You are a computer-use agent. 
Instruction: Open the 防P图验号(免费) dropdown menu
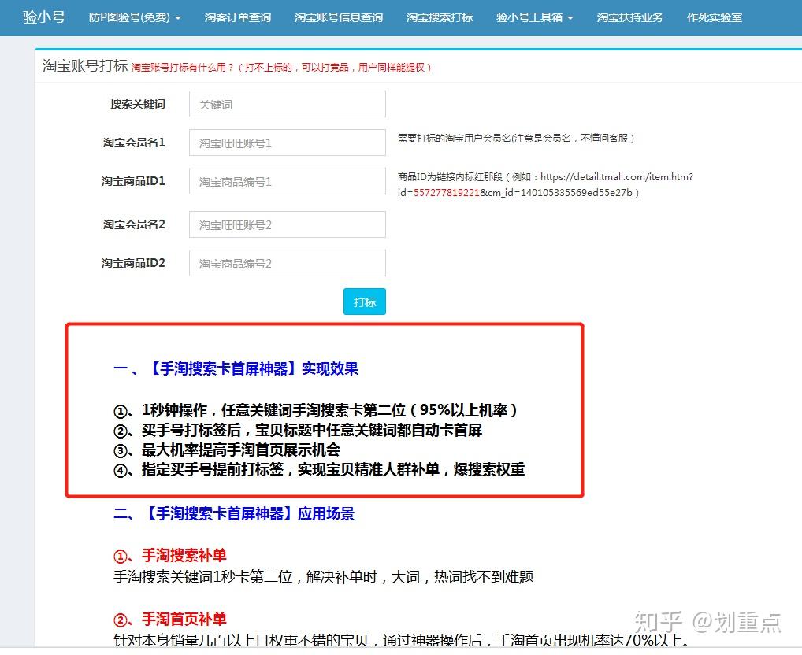(x=135, y=17)
